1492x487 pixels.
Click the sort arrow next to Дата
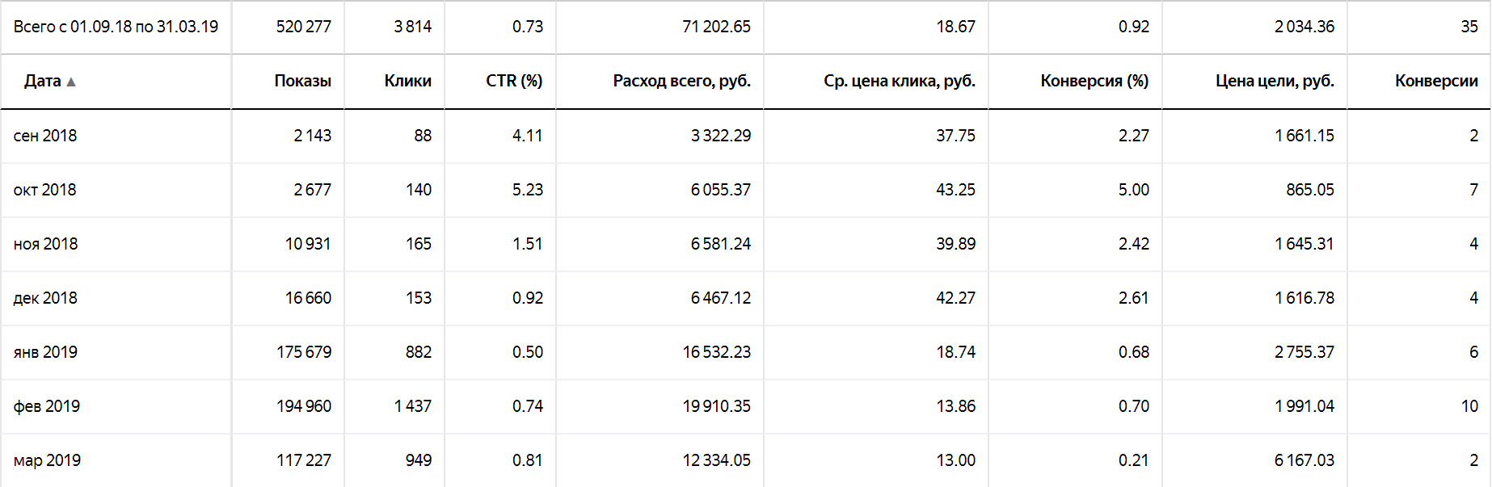tap(71, 82)
